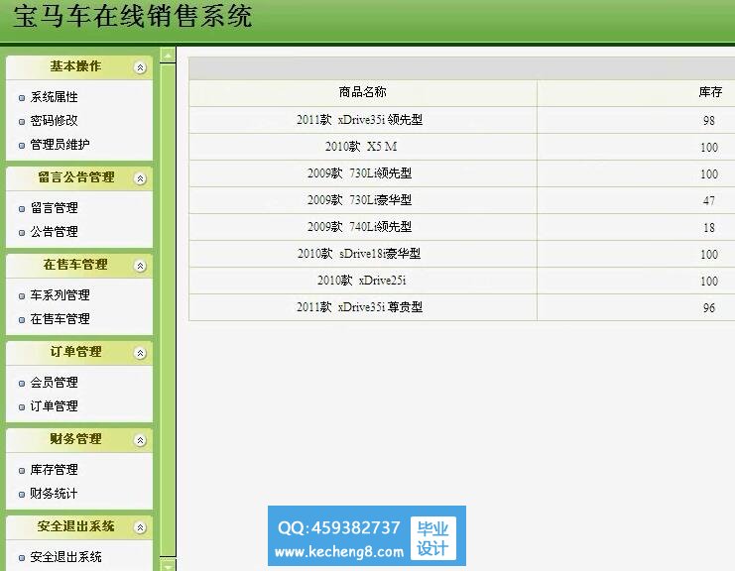Image resolution: width=735 pixels, height=571 pixels.
Task: Collapse the 订单管理 panel chevron
Action: click(x=140, y=353)
